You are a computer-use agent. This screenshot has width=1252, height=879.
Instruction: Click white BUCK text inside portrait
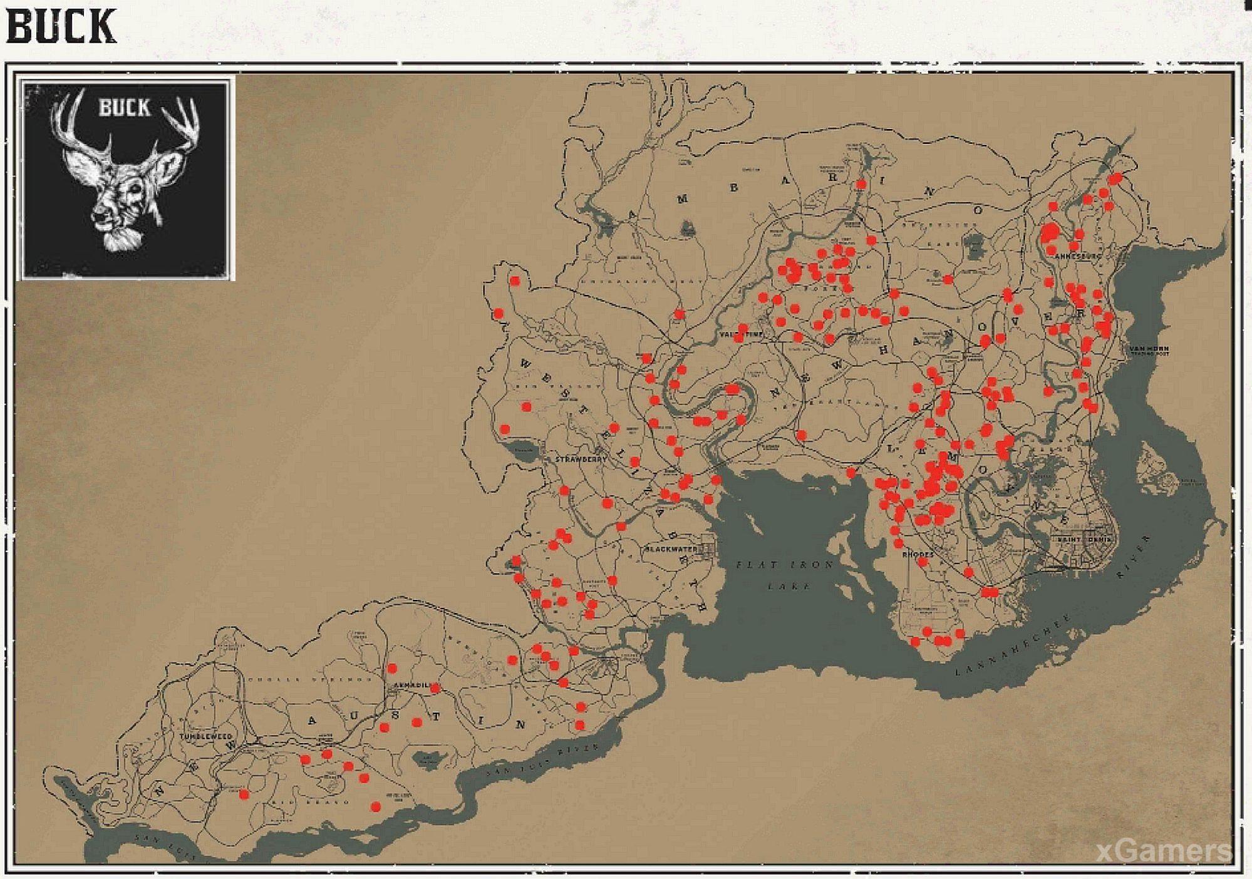125,108
